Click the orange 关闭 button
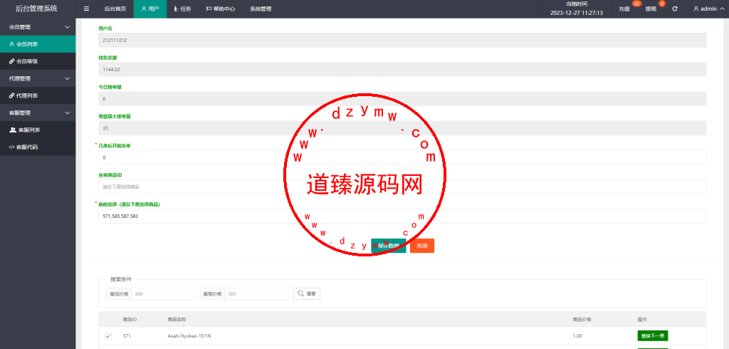The image size is (729, 349). [x=421, y=246]
